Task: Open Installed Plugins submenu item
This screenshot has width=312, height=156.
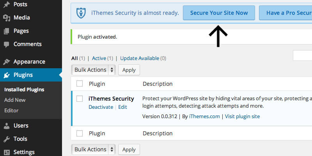Action: tap(24, 89)
